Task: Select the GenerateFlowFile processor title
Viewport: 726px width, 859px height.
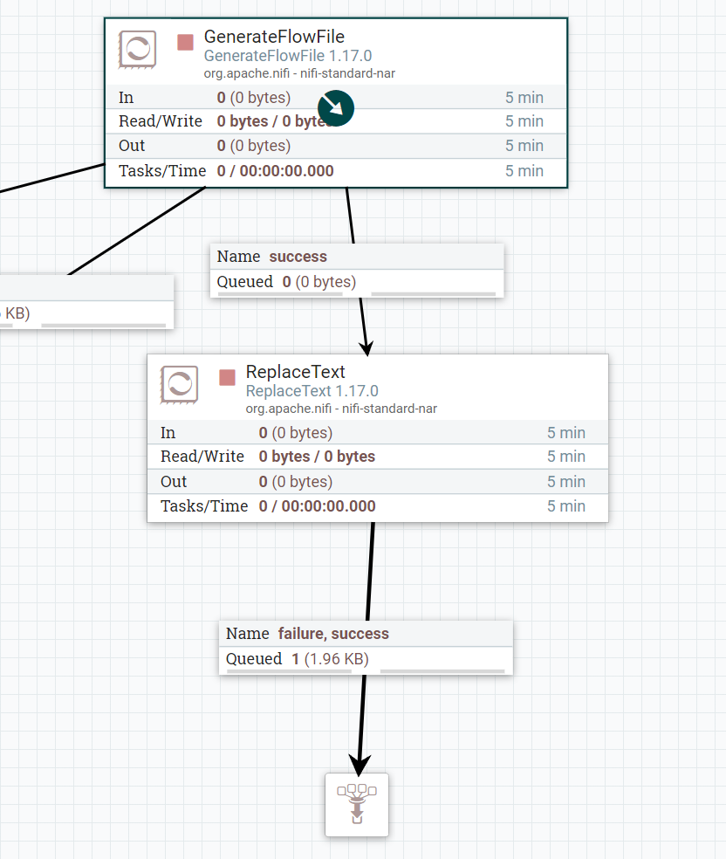Action: 274,37
